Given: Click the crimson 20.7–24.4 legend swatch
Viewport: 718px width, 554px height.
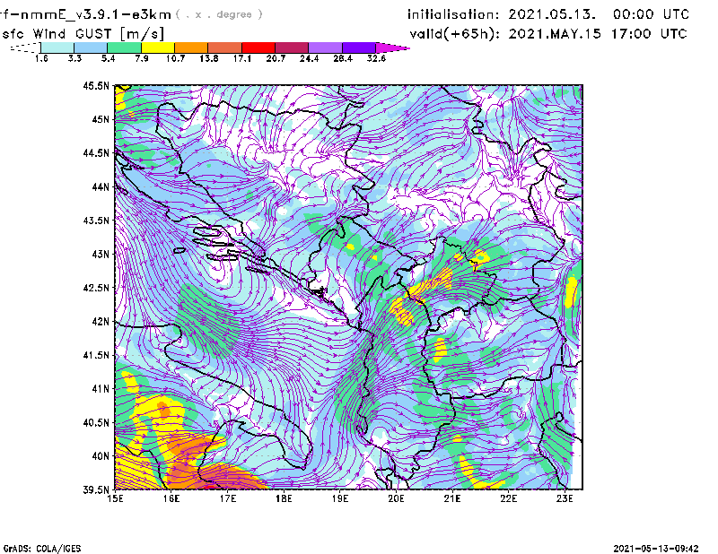Looking at the screenshot, I should point(292,48).
